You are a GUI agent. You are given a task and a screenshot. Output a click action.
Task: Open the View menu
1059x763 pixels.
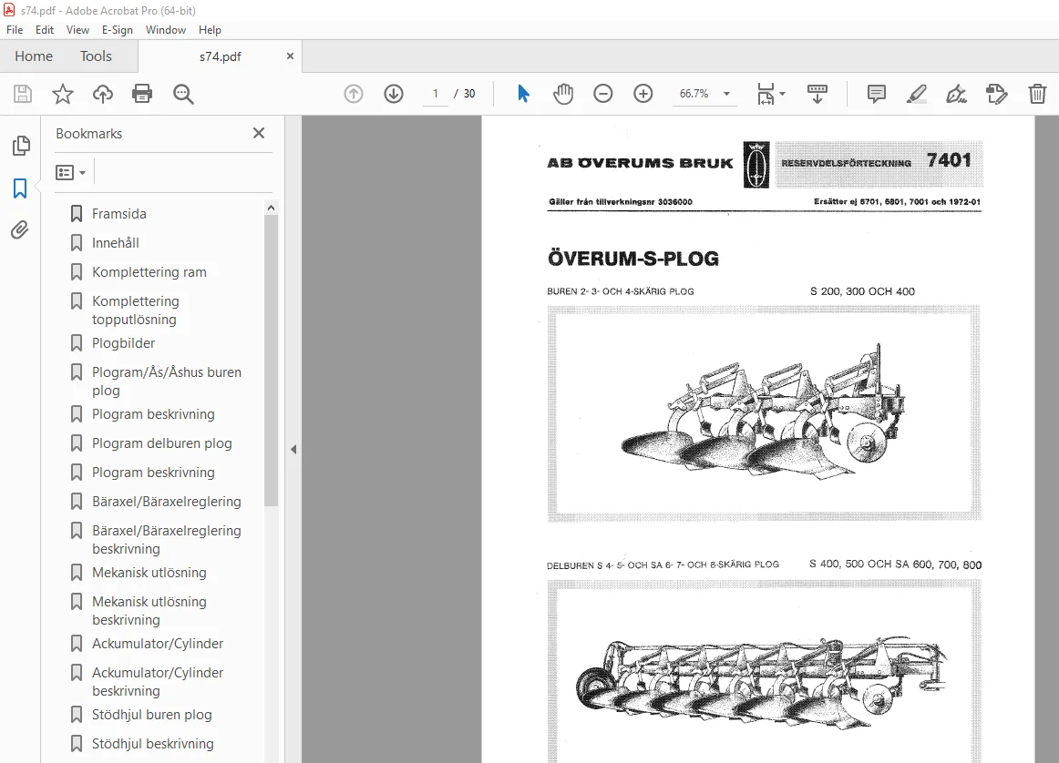(x=77, y=30)
